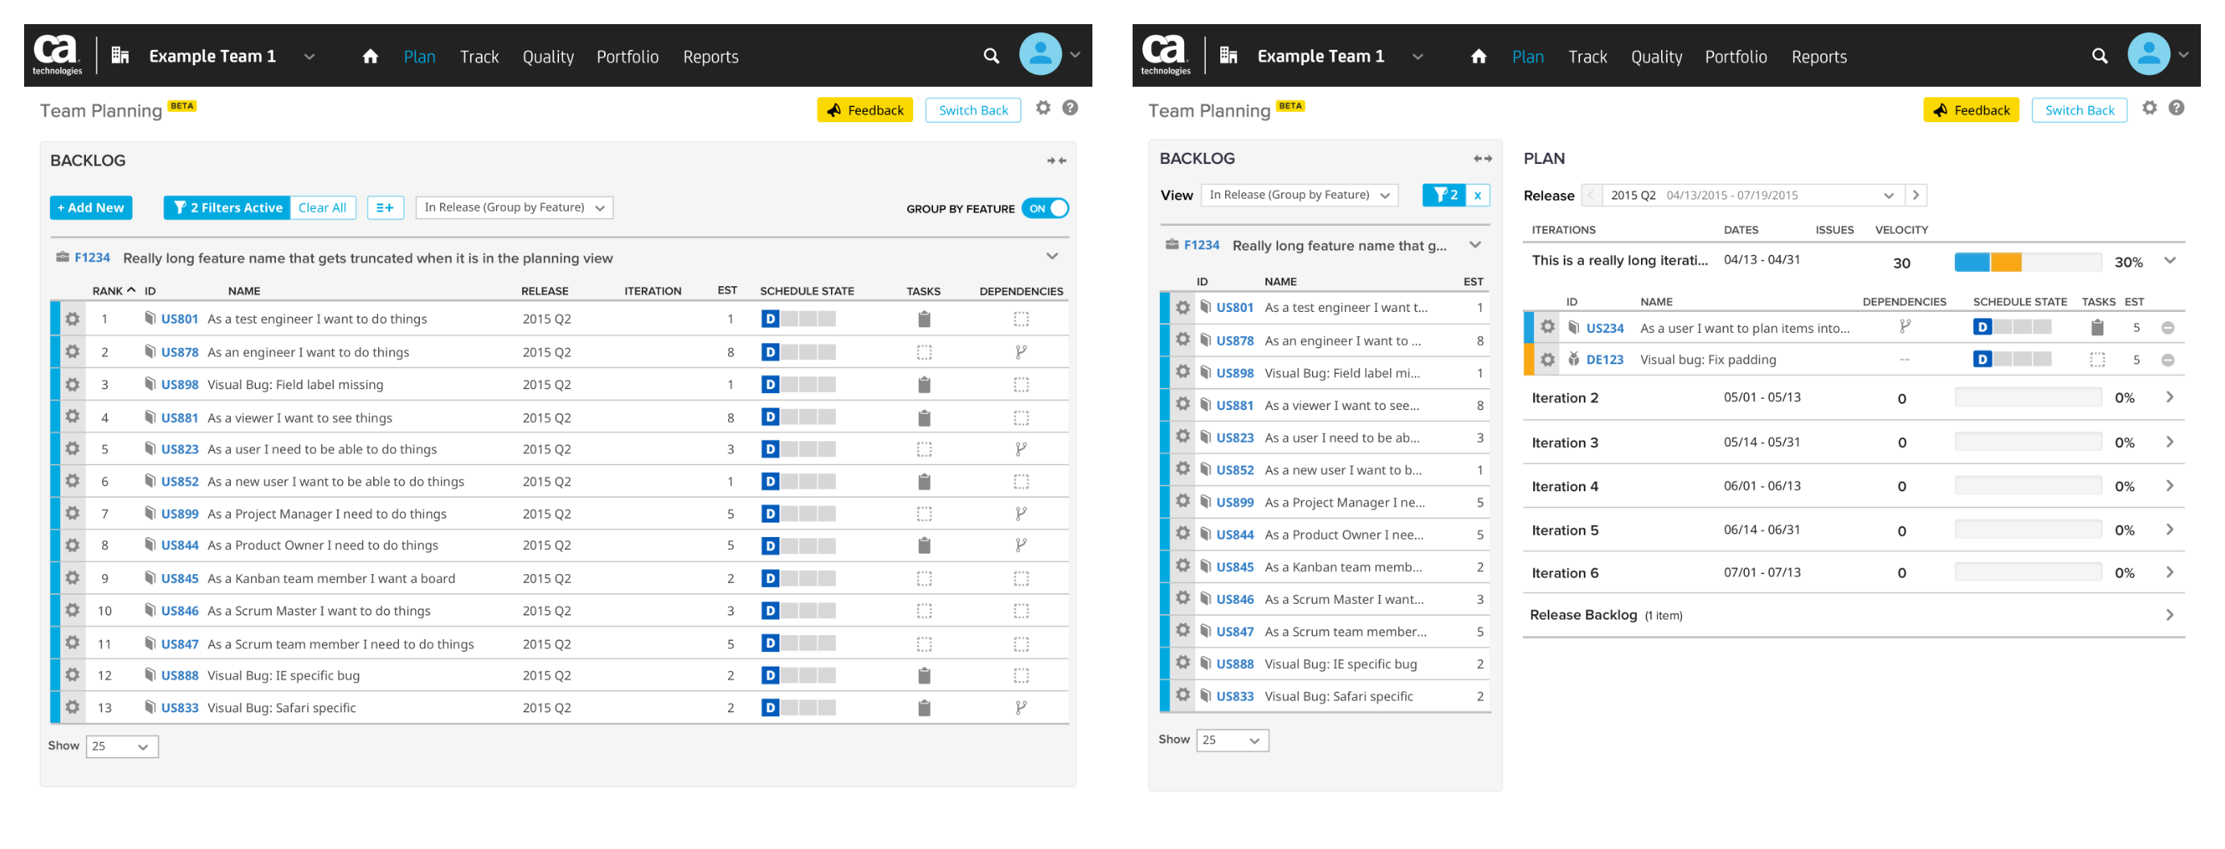The image size is (2225, 849).
Task: Click Clear All to remove filters
Action: (323, 208)
